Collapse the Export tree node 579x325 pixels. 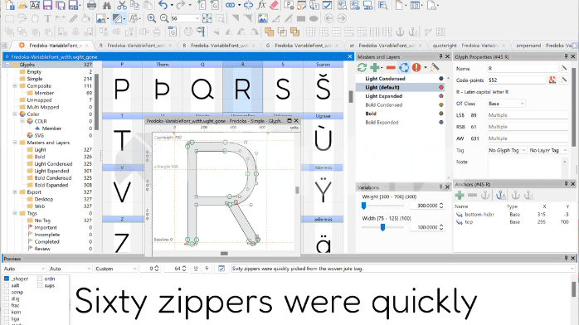tap(15, 192)
